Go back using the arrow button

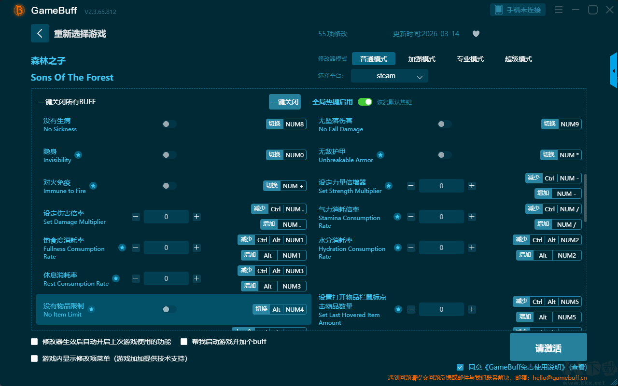coord(40,33)
